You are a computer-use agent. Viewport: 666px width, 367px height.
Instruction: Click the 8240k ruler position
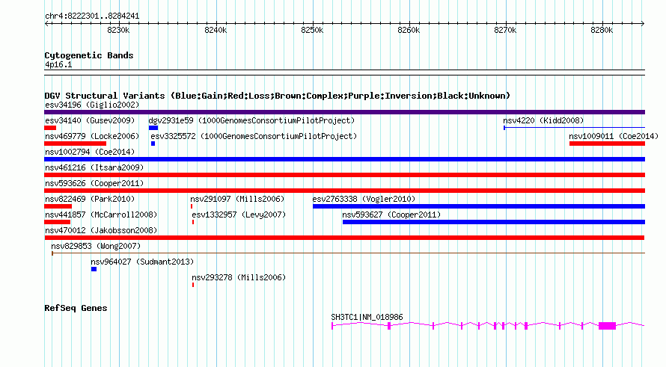[x=216, y=30]
